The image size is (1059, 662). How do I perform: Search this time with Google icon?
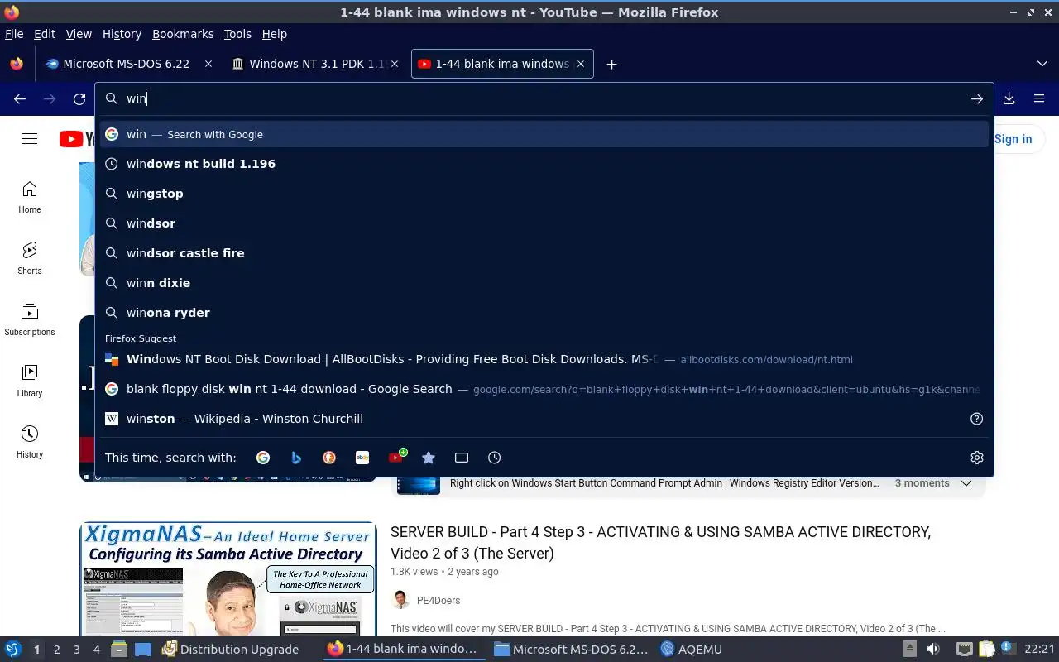263,458
